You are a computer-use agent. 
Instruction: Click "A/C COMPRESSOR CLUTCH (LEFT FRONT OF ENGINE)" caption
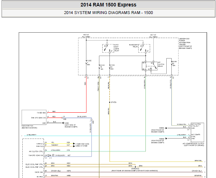[193, 145]
